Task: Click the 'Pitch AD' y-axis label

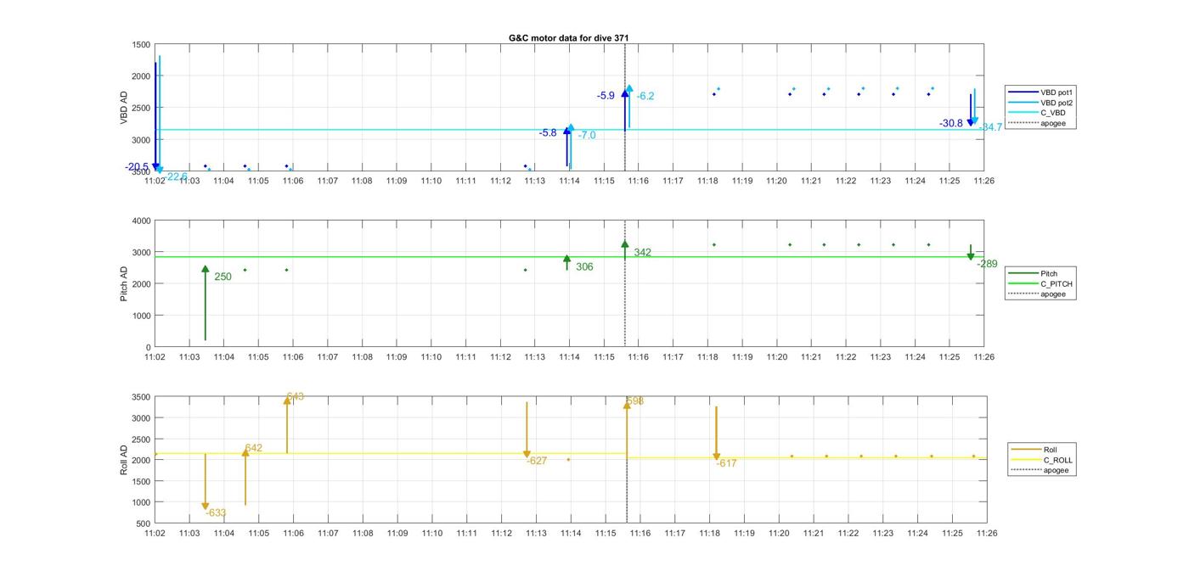Action: 123,283
